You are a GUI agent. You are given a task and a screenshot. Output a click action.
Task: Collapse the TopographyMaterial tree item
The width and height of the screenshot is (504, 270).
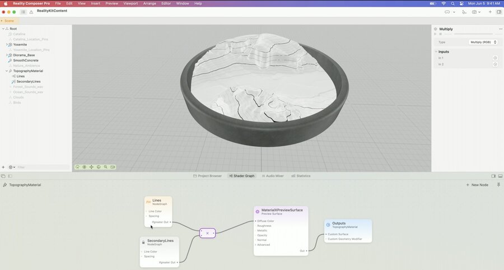tap(7, 71)
